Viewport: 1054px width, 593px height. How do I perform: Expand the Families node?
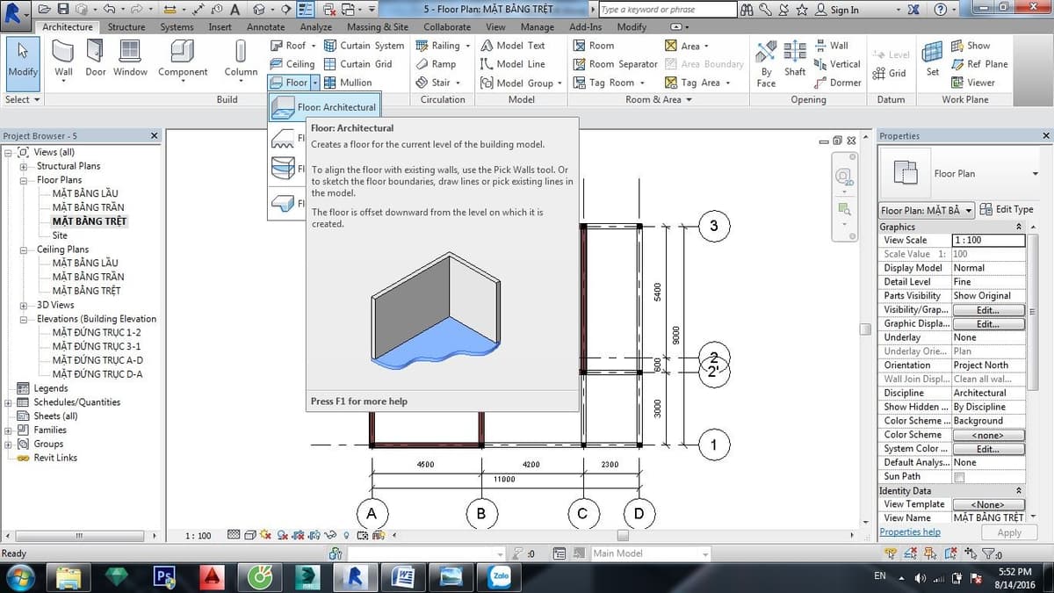(x=9, y=430)
